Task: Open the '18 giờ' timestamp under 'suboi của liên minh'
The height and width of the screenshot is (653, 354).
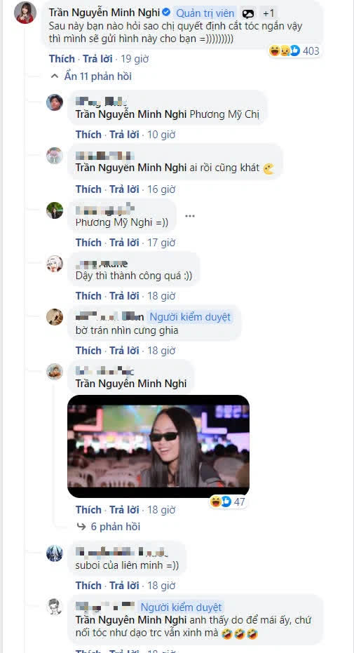Action: coord(161,586)
